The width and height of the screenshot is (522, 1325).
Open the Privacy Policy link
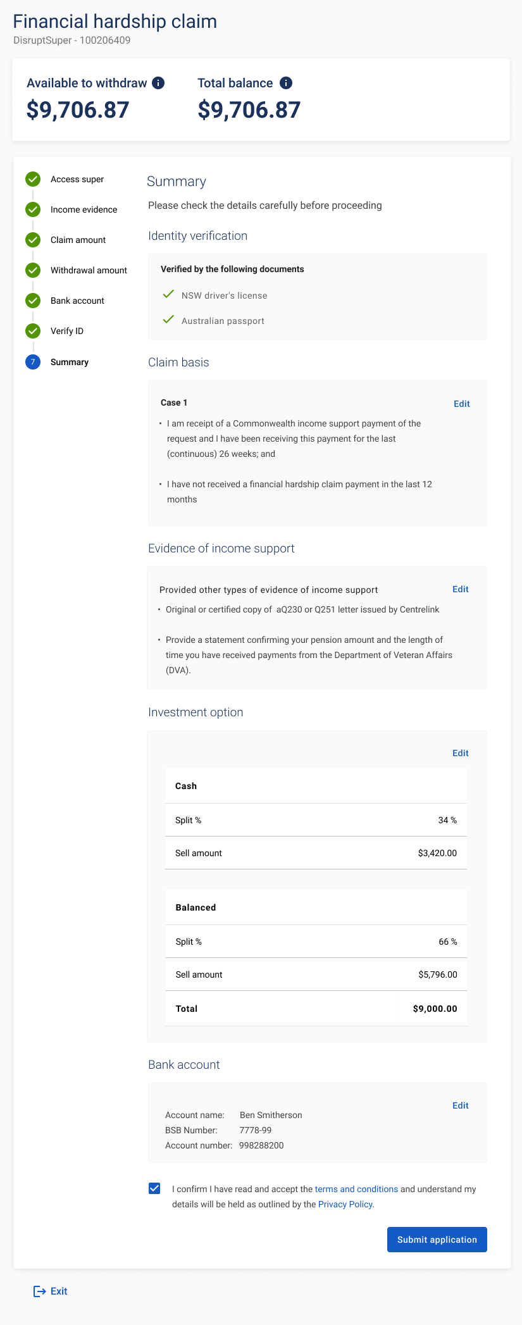pos(346,1204)
